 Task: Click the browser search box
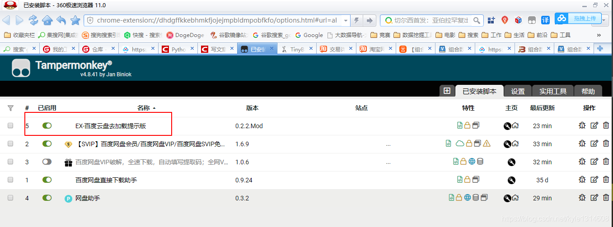(432, 20)
